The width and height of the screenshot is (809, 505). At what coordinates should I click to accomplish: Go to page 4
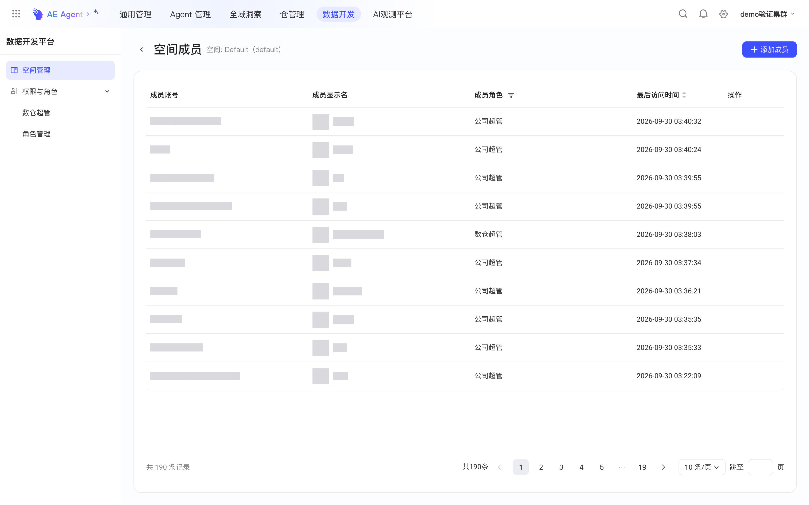click(x=581, y=467)
